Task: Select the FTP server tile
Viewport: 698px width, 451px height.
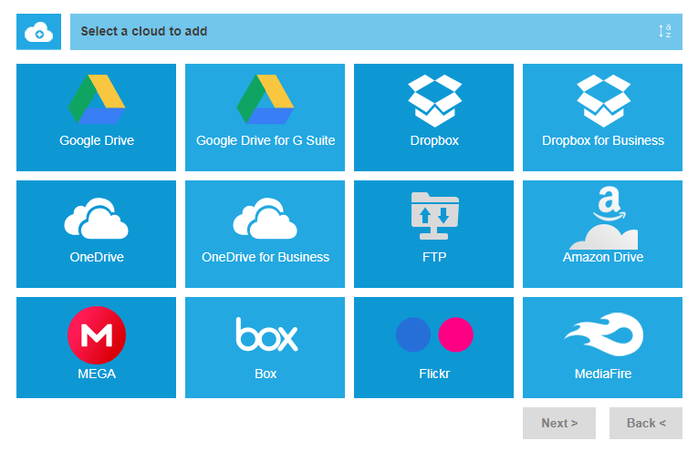Action: click(x=433, y=234)
